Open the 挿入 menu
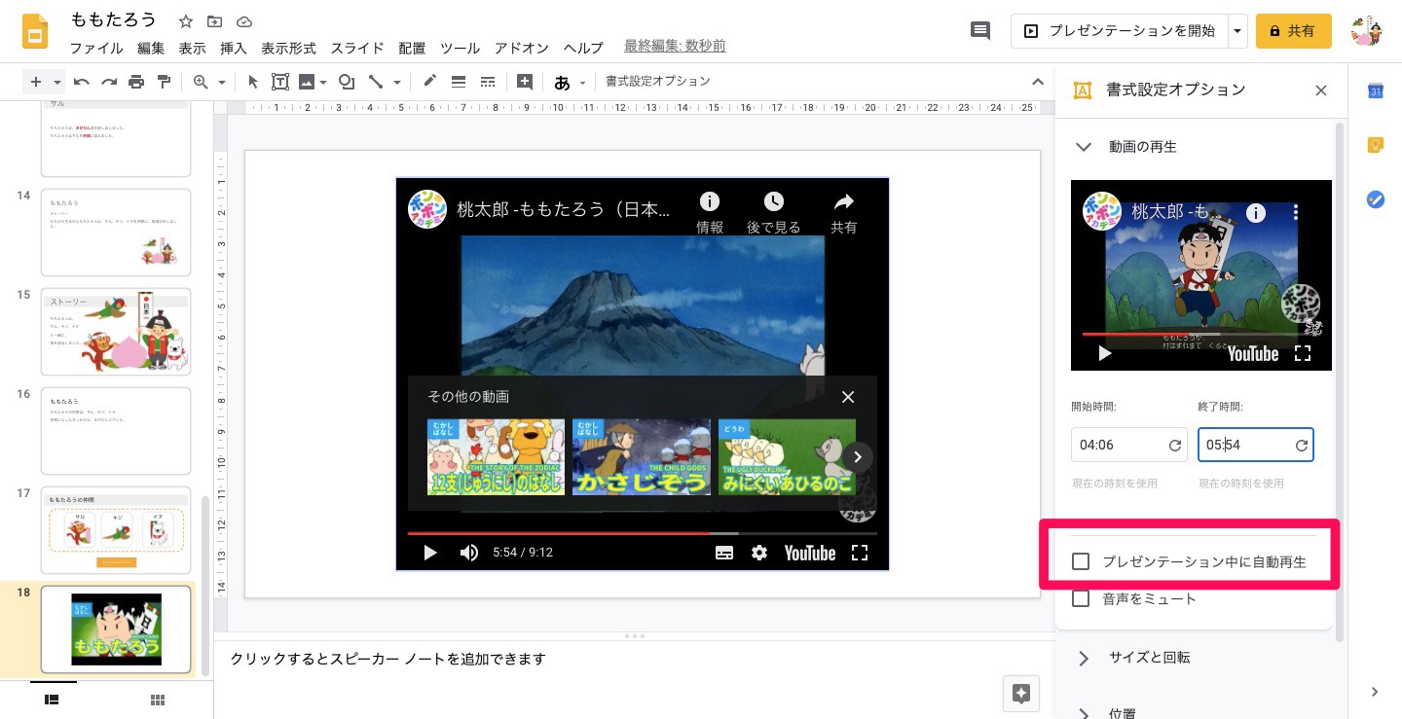This screenshot has width=1402, height=719. pos(234,48)
